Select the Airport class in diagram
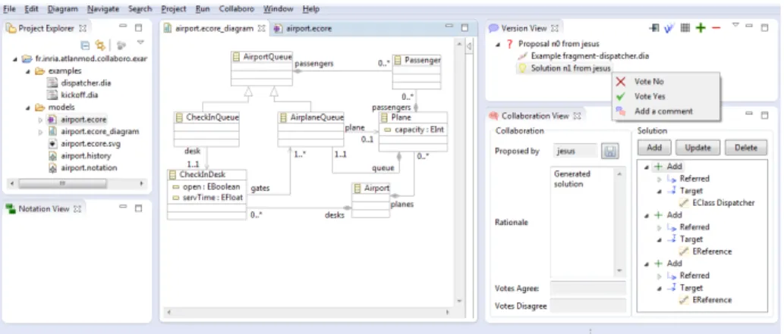The height and width of the screenshot is (334, 784). [x=370, y=200]
